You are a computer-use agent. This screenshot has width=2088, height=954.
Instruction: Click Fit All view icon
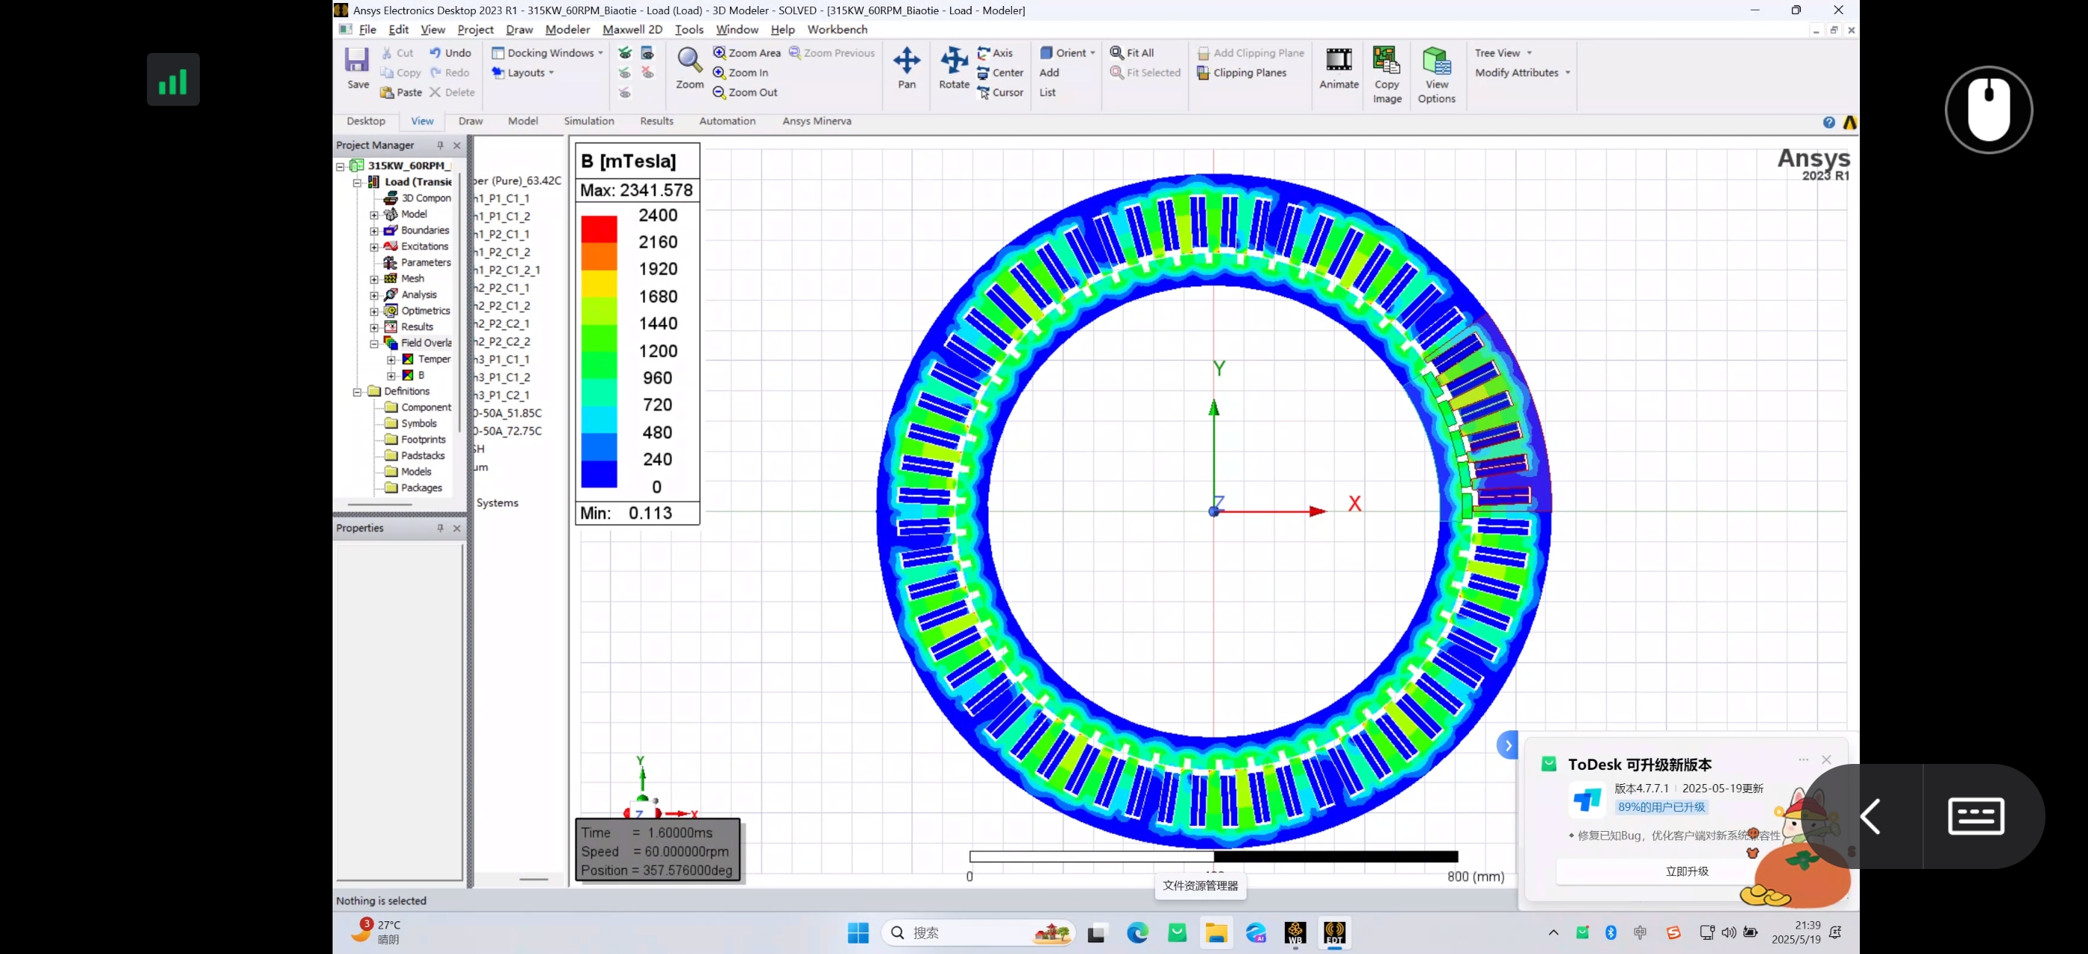[1117, 53]
